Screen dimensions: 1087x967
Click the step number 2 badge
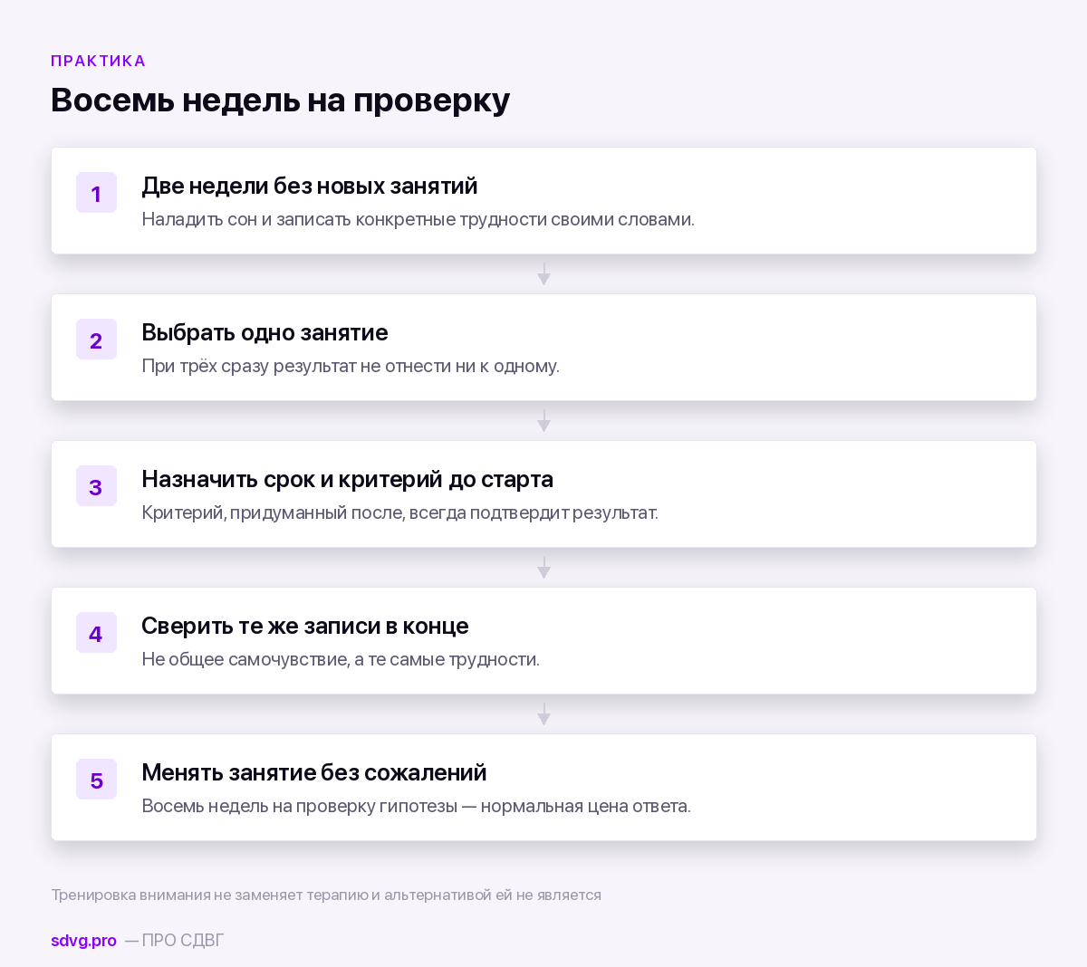(96, 340)
